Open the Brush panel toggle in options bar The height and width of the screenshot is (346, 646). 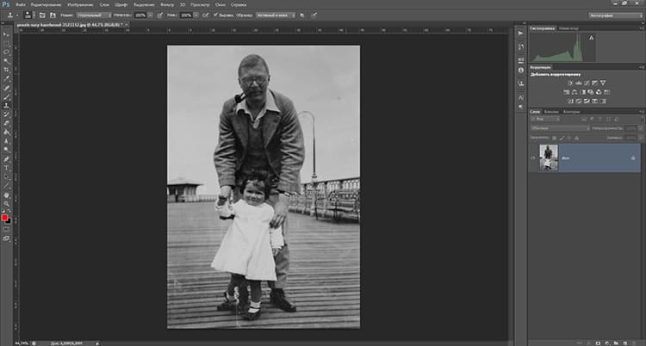point(42,15)
